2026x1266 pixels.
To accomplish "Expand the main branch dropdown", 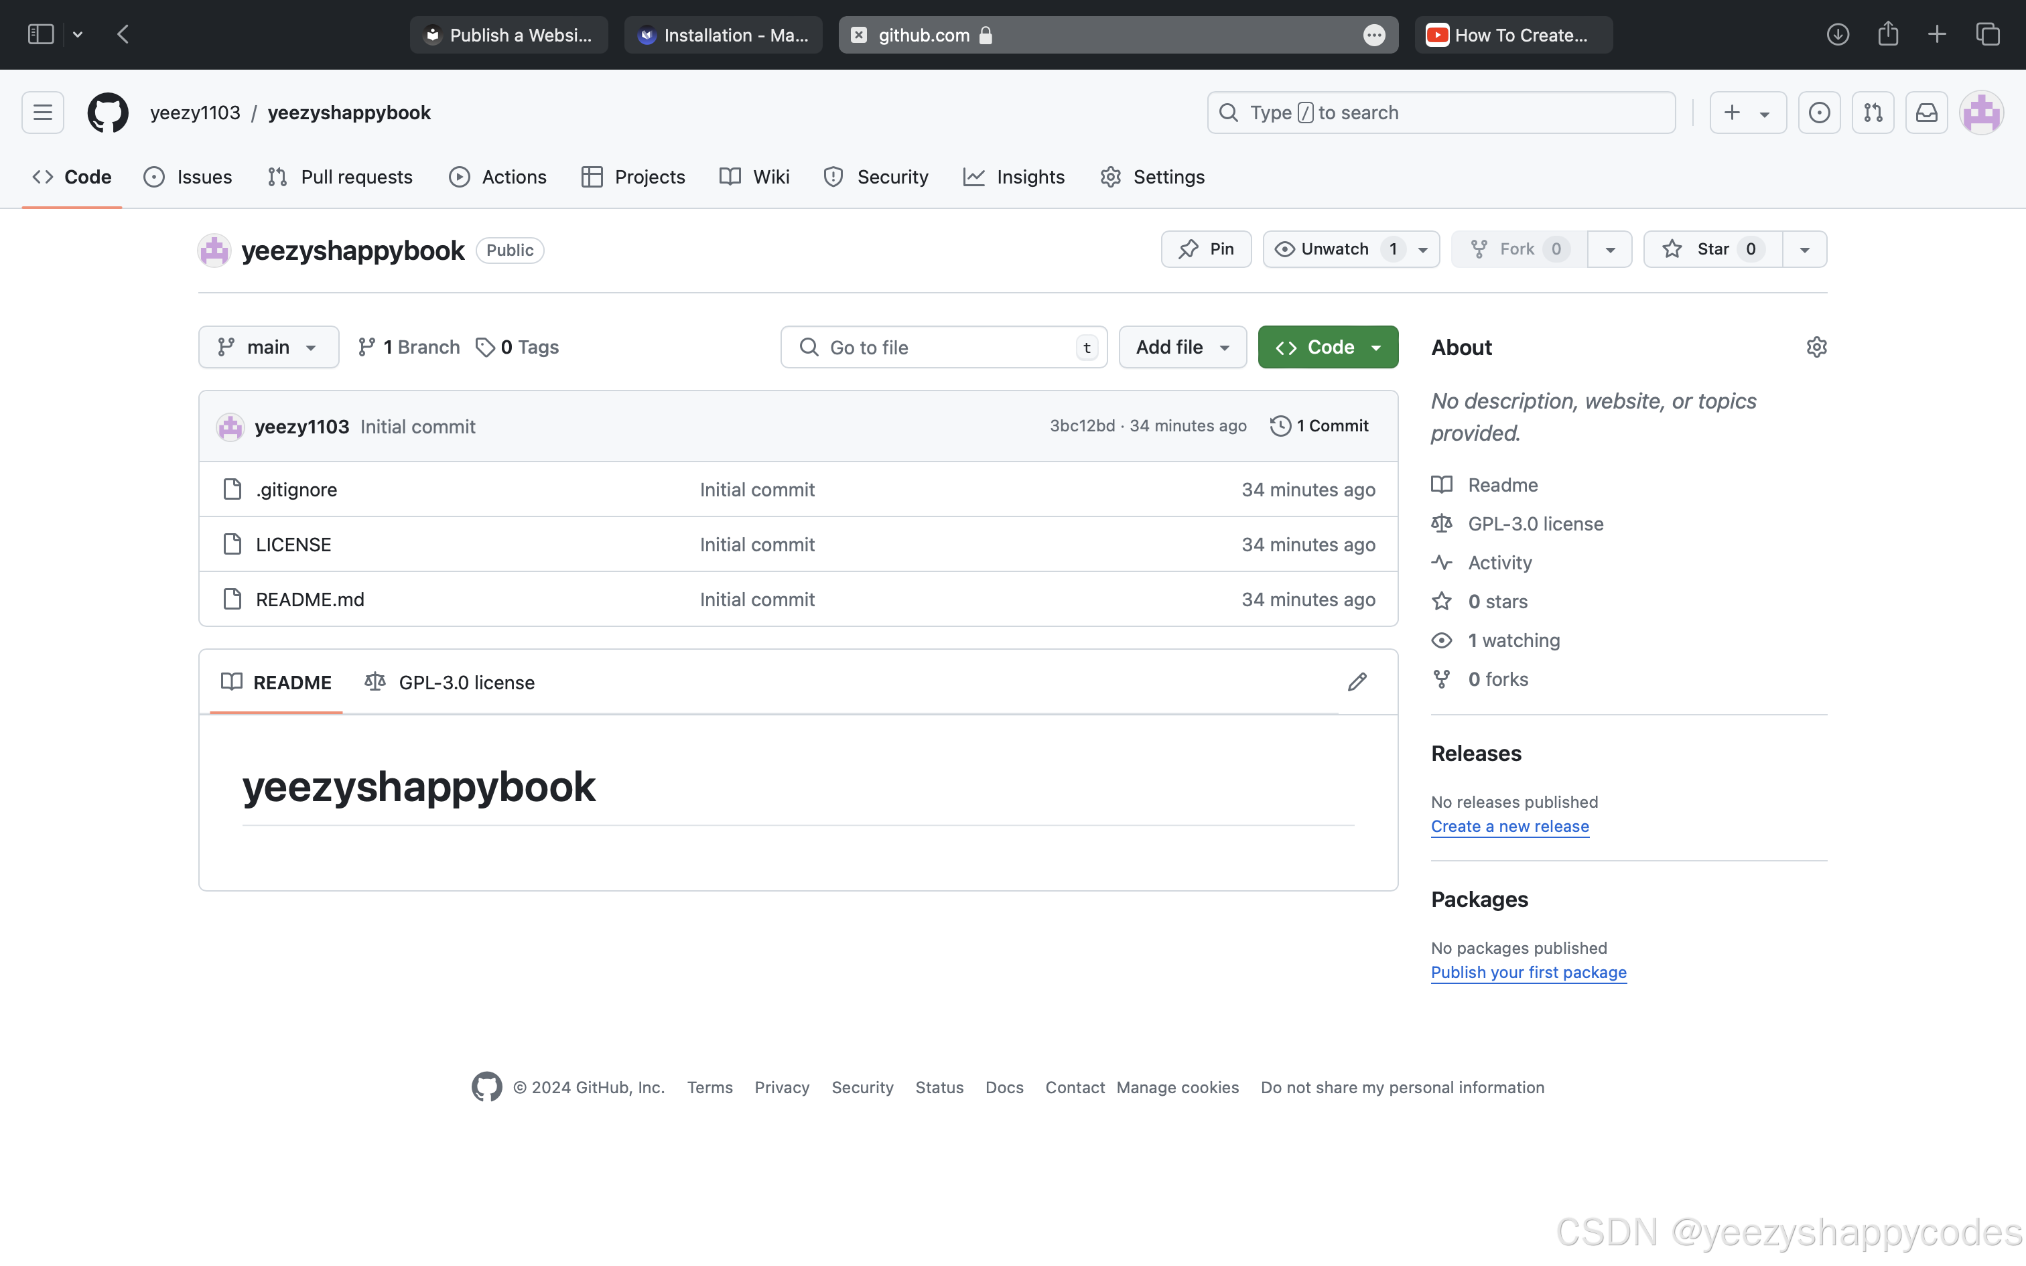I will [x=268, y=347].
